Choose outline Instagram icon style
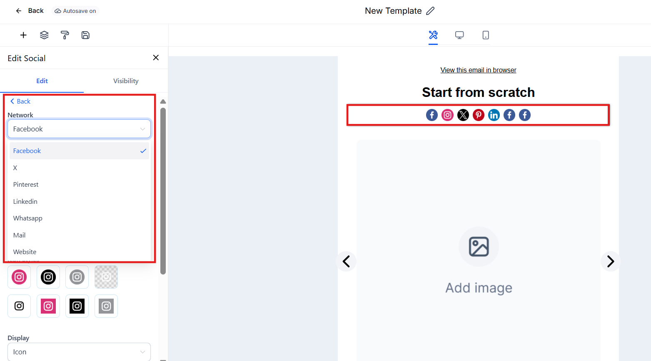651x361 pixels. pyautogui.click(x=19, y=306)
